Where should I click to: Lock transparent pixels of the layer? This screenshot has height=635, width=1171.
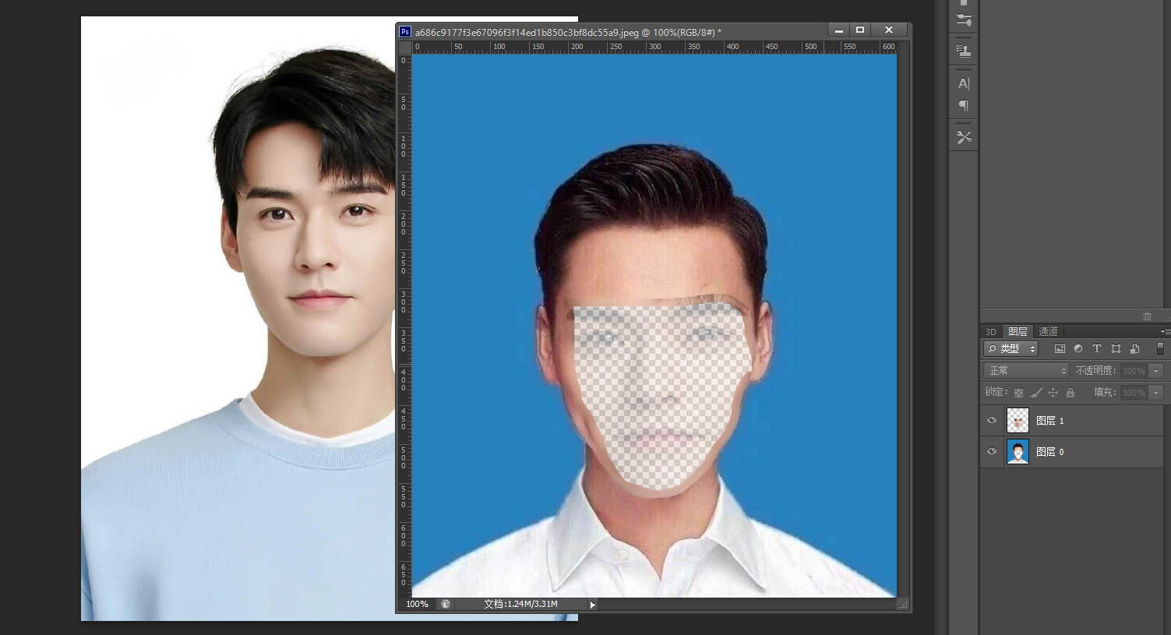[x=1018, y=393]
